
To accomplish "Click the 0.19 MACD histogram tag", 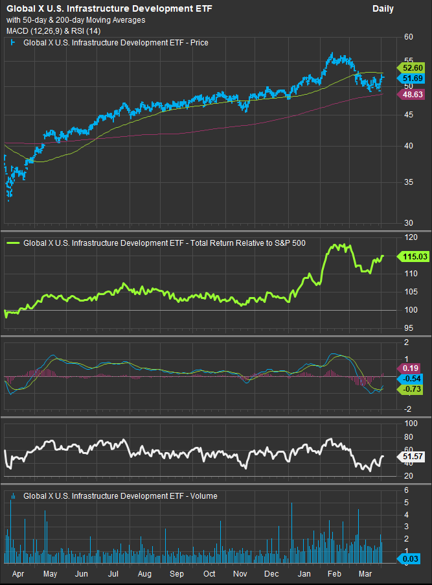I will click(412, 368).
